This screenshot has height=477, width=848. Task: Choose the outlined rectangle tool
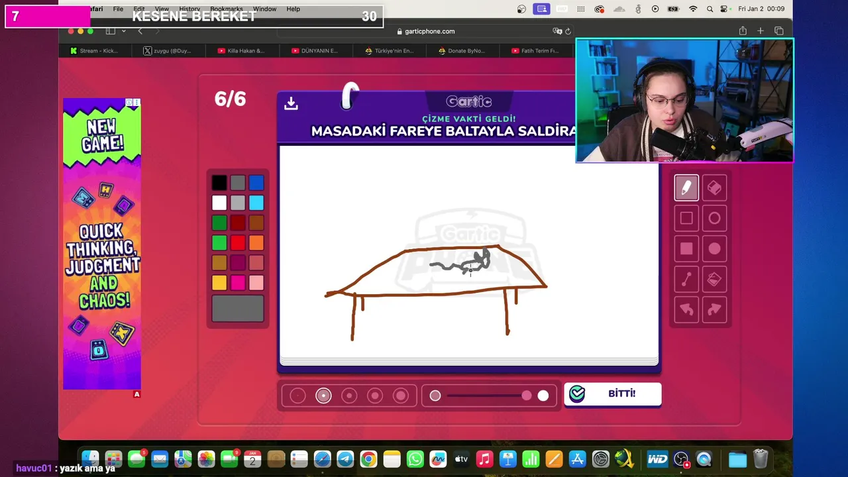point(686,218)
